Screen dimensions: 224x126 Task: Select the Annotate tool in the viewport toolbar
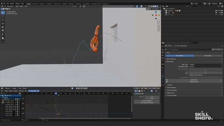point(3,34)
